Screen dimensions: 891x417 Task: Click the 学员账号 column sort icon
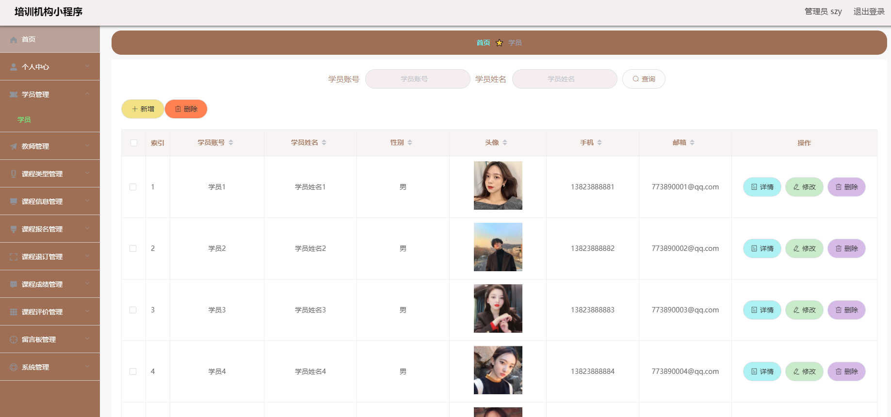[231, 142]
